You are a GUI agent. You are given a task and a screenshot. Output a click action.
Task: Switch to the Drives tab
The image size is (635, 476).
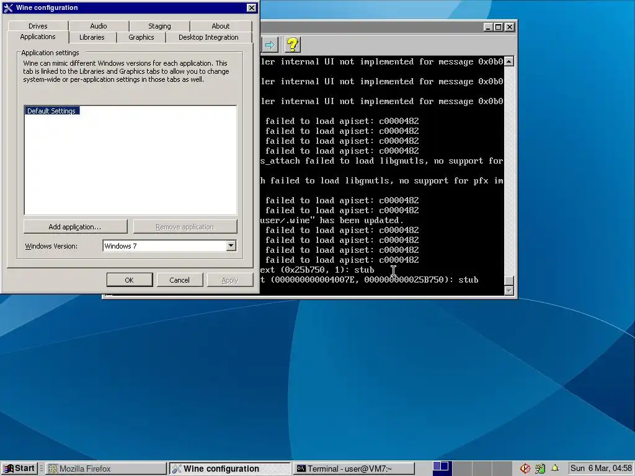38,26
